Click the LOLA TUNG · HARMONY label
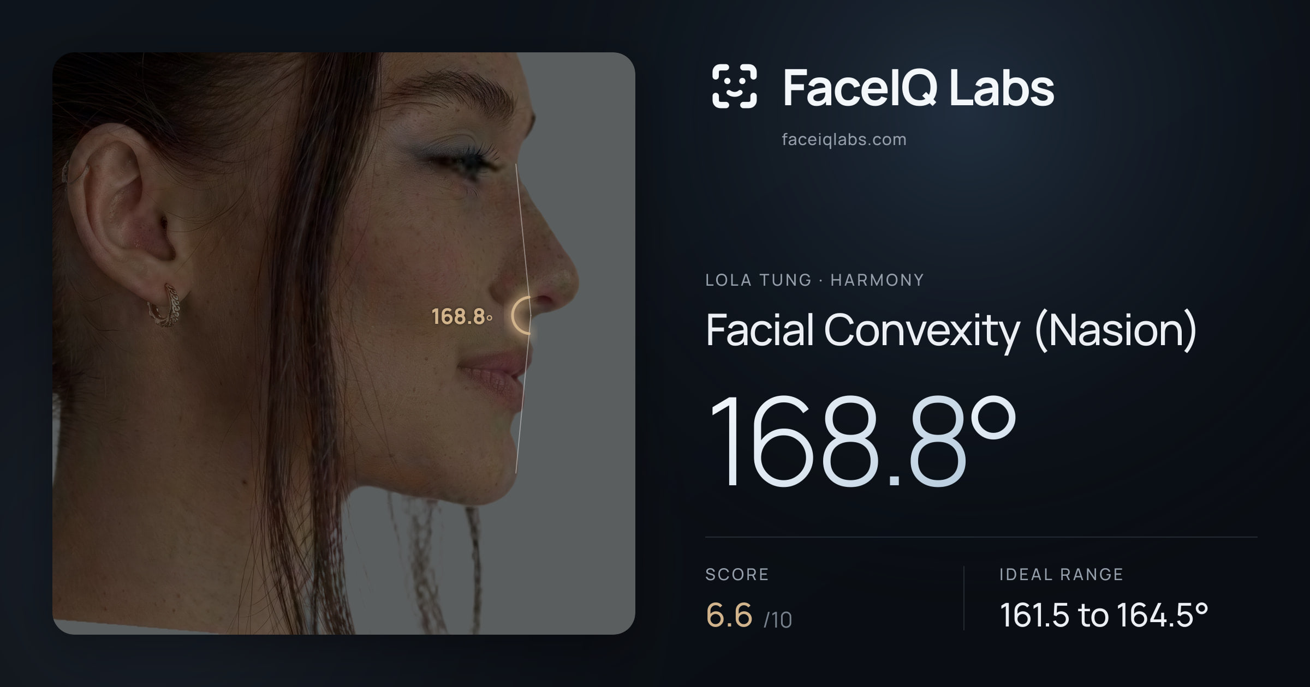1310x687 pixels. [814, 280]
